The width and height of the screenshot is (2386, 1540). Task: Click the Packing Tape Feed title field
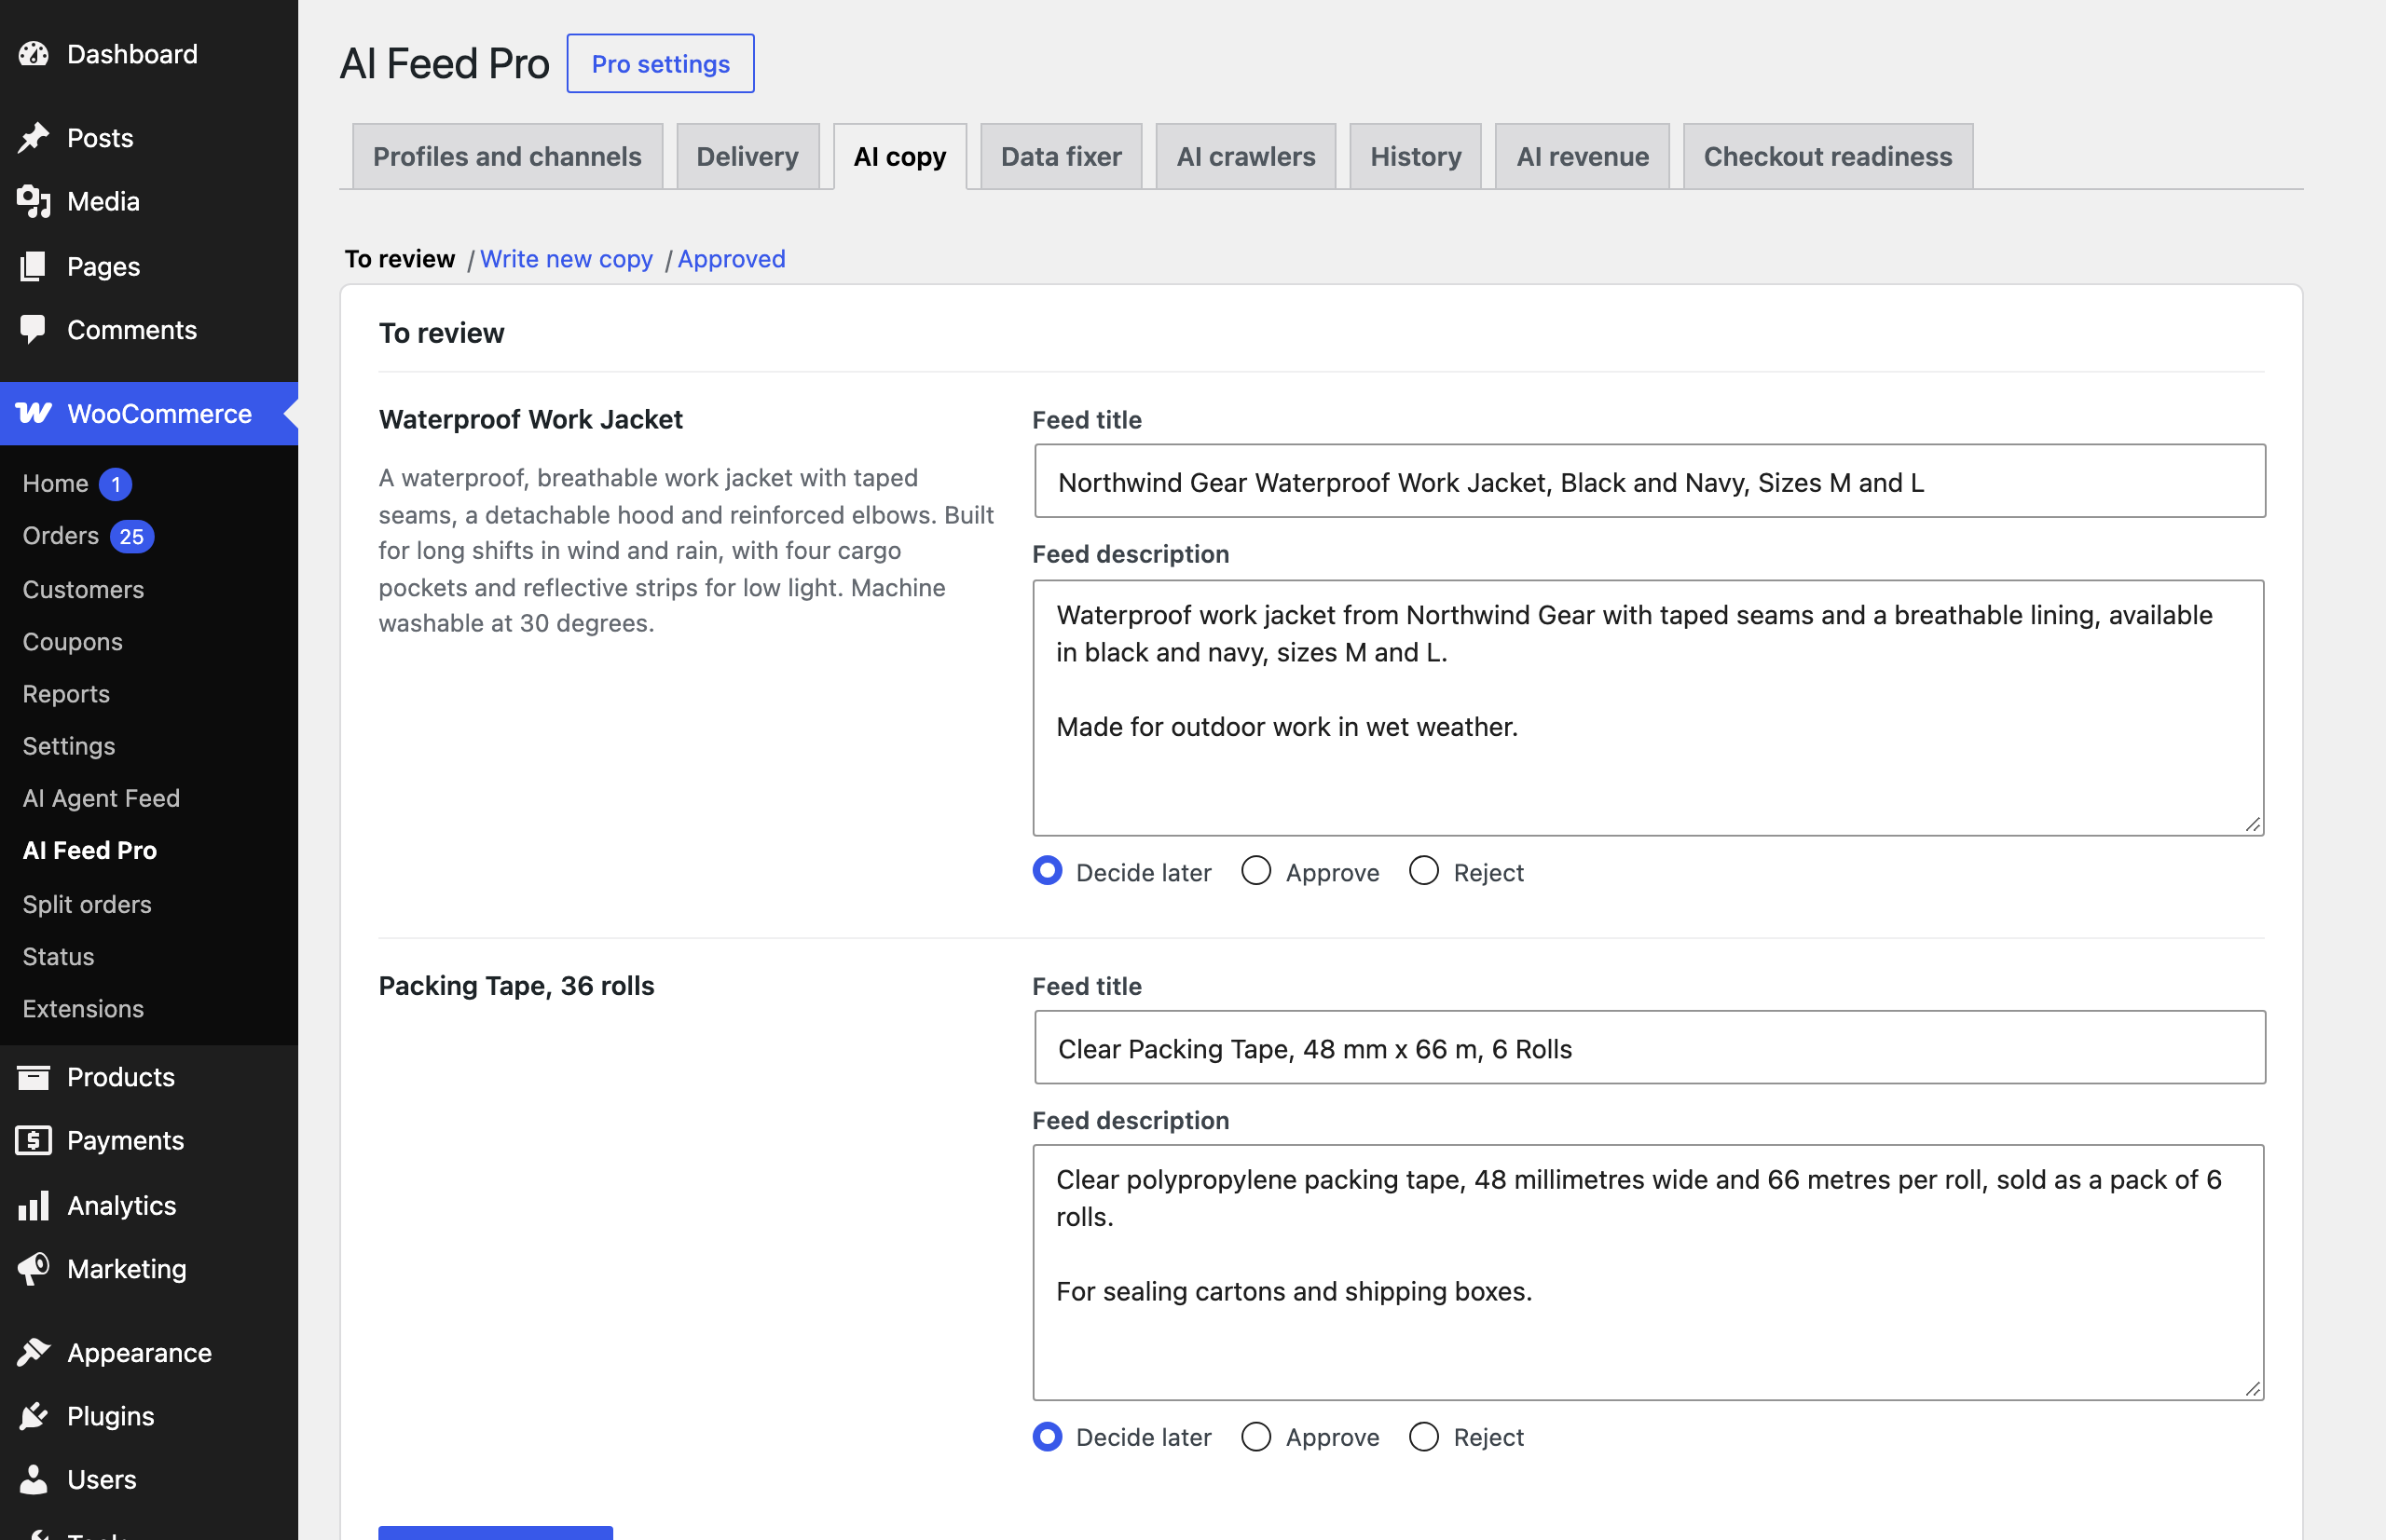1650,1048
